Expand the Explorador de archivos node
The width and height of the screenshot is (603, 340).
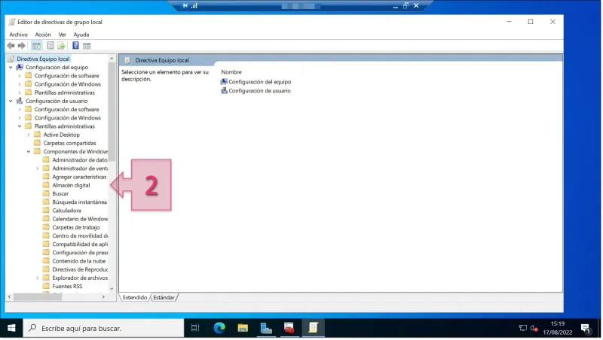(x=37, y=278)
